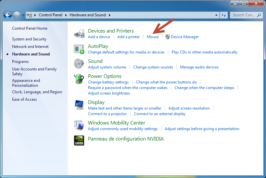Click Change what the power buttons do

(166, 82)
